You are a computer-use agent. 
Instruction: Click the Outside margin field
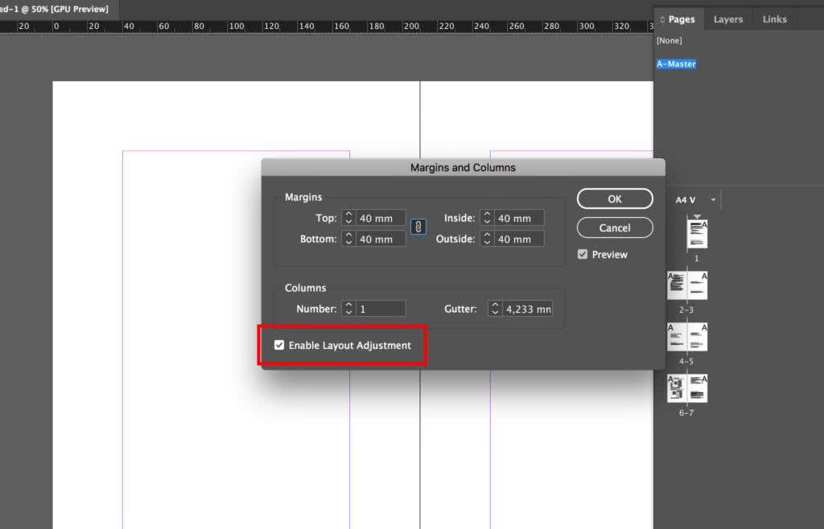click(x=519, y=239)
